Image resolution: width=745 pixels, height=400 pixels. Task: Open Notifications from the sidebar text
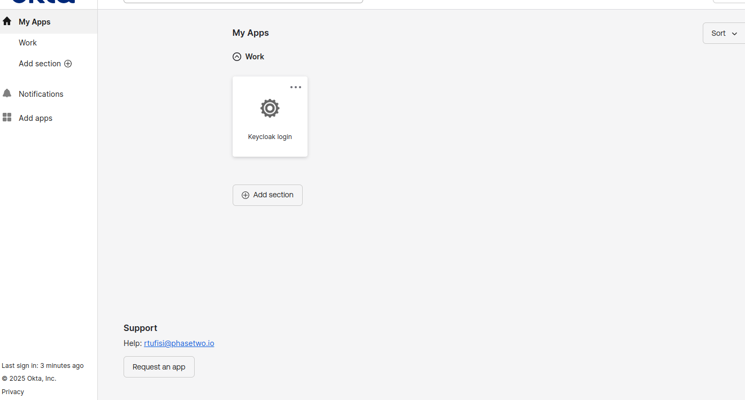click(41, 94)
